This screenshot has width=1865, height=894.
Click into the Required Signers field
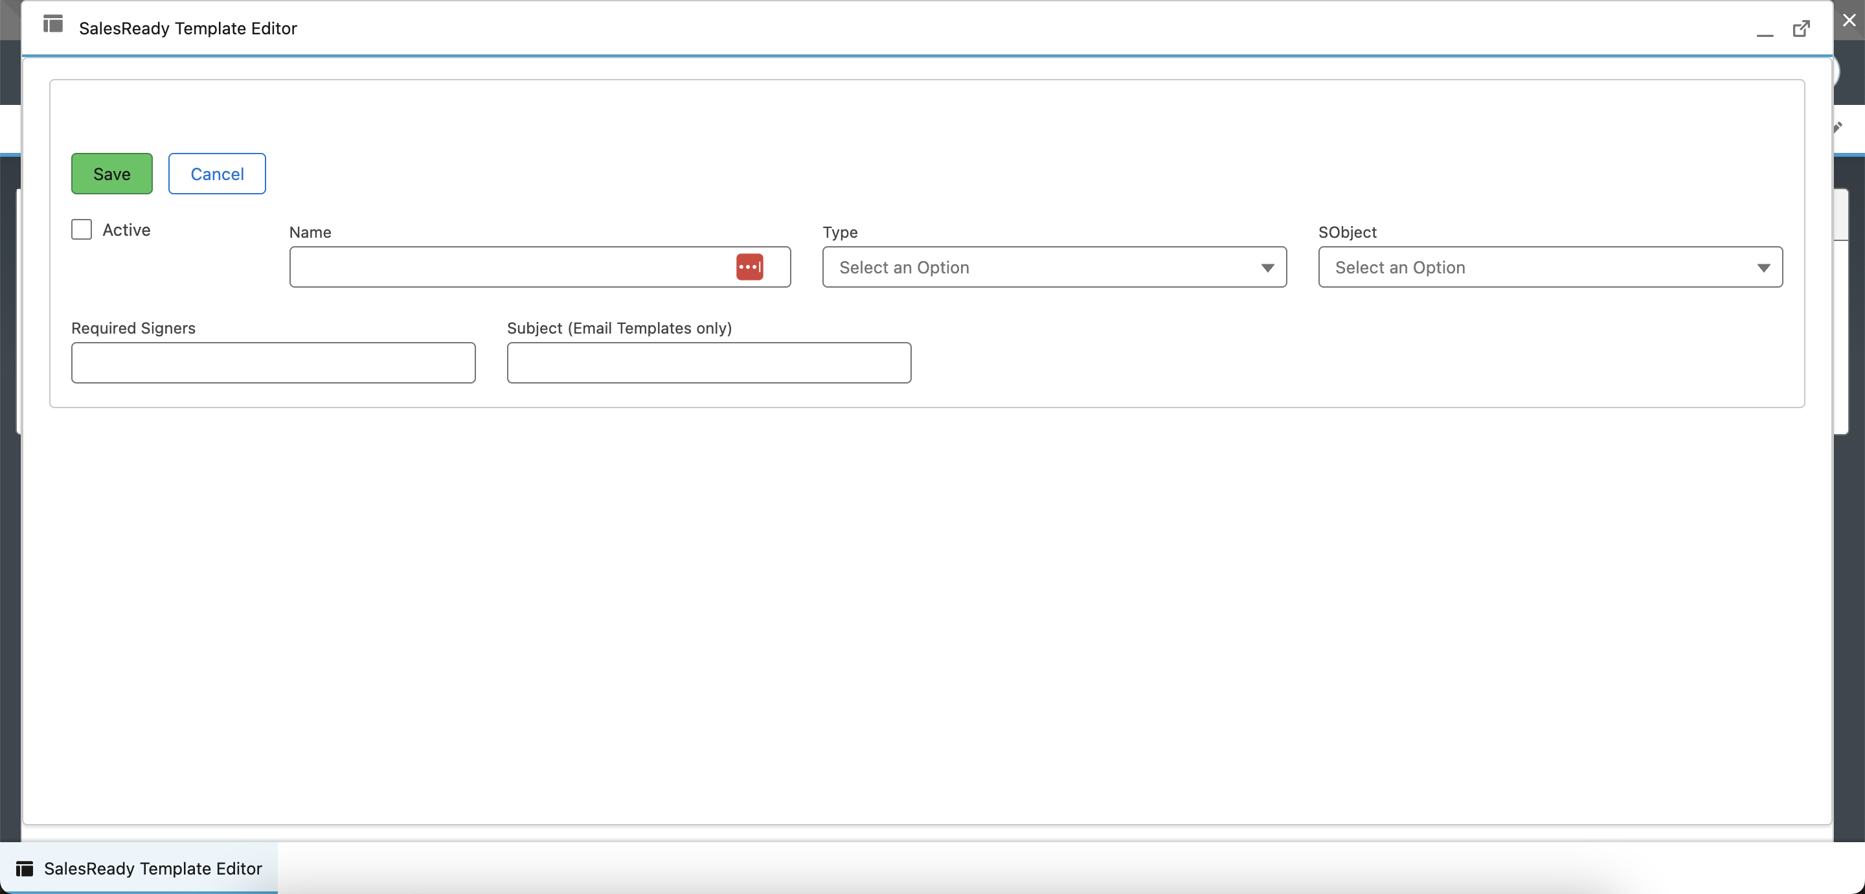point(273,363)
